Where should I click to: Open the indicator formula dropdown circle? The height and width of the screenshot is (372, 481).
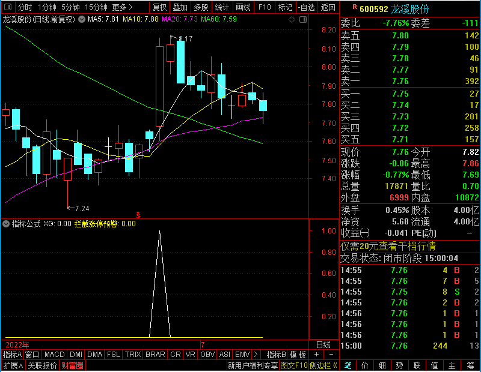click(x=6, y=224)
